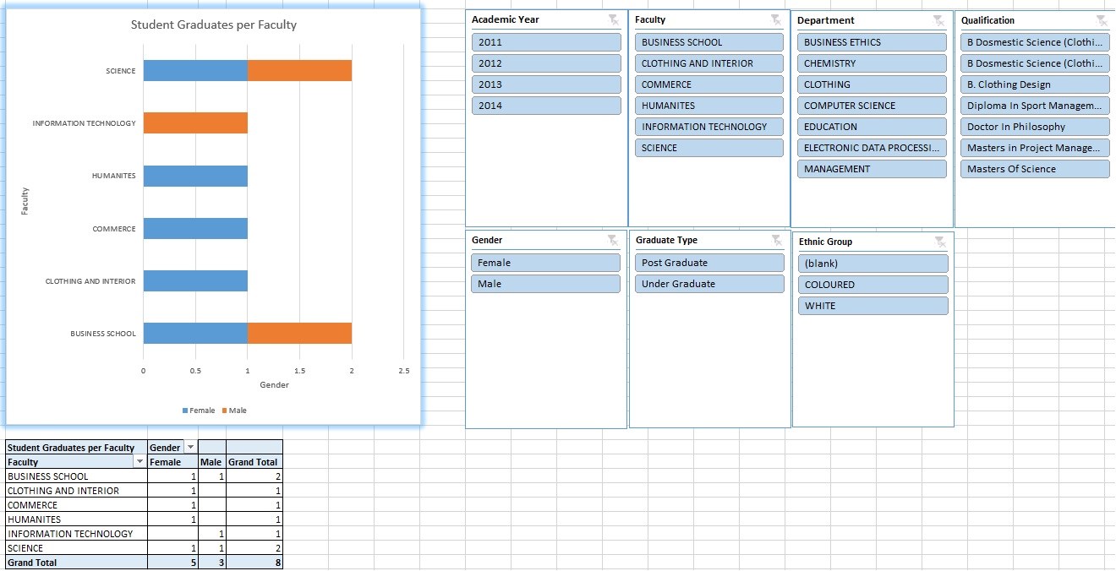The width and height of the screenshot is (1116, 571).
Task: Select HUMANITES in the Faculty slicer
Action: coord(709,106)
